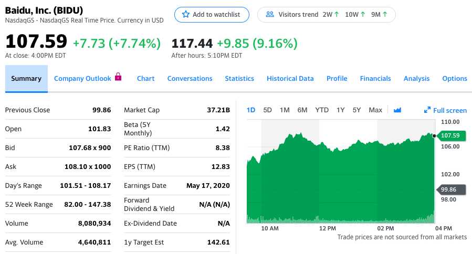Click the 107.59 current price marker on chart
The width and height of the screenshot is (472, 254).
(449, 135)
